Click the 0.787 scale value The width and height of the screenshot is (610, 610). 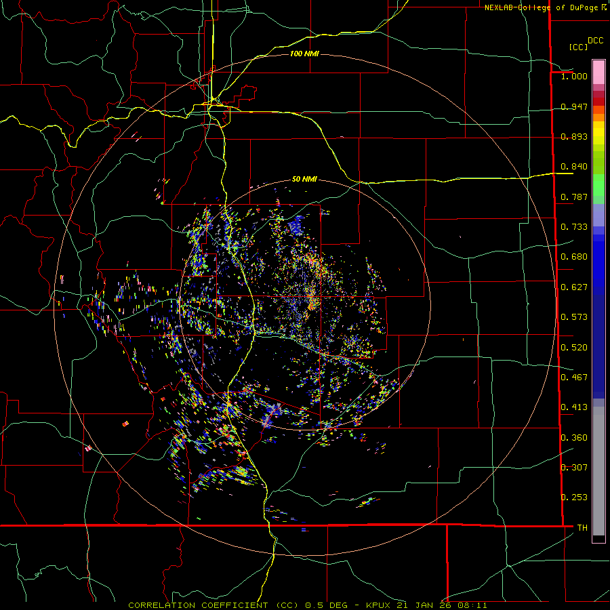[574, 197]
